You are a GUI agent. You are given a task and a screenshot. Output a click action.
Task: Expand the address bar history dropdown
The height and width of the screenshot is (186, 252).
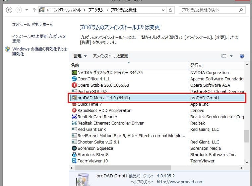[x=163, y=10]
